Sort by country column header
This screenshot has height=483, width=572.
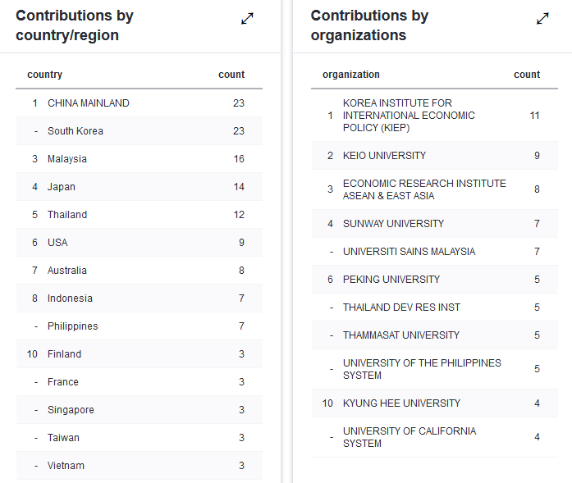45,75
